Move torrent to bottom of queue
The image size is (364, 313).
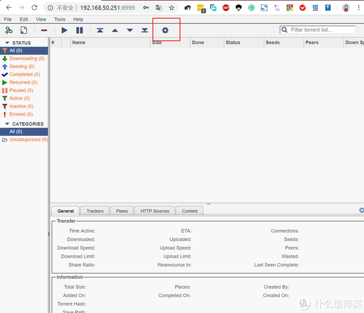(x=145, y=30)
